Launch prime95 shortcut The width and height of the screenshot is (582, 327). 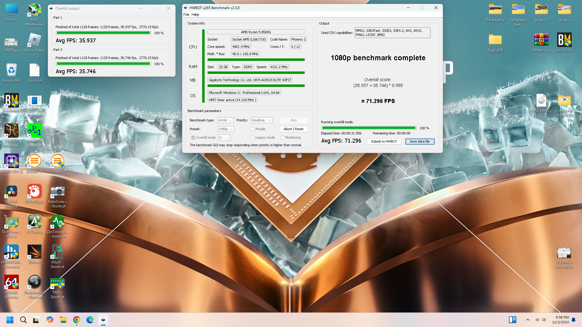point(34,136)
